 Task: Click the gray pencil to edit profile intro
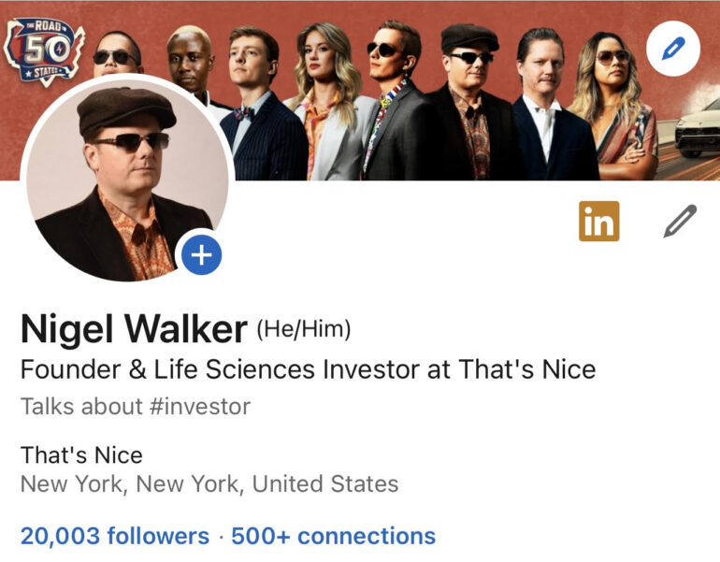click(680, 221)
